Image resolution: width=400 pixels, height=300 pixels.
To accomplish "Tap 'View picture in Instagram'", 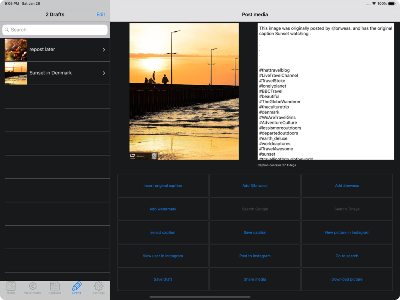I will [347, 233].
